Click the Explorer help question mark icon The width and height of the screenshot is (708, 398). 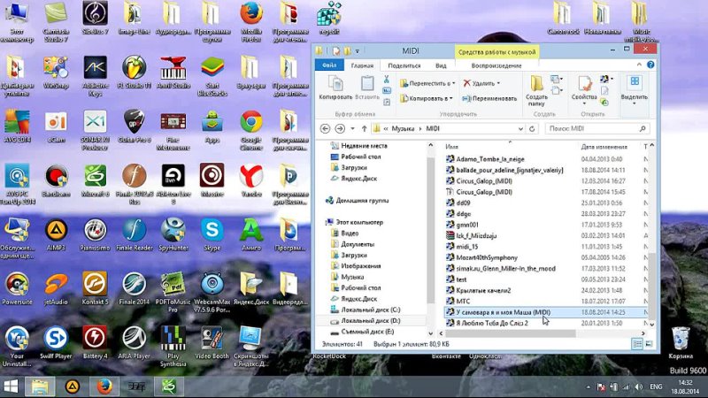(x=650, y=65)
